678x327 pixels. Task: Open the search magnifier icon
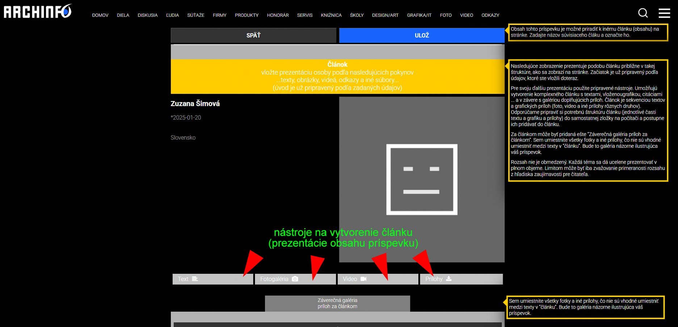643,13
